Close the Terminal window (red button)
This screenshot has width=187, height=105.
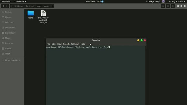(145, 40)
